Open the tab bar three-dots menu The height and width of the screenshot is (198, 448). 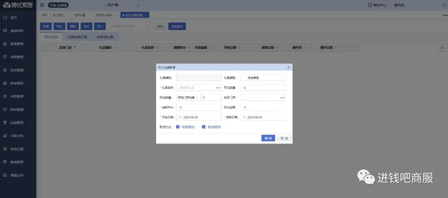point(445,15)
